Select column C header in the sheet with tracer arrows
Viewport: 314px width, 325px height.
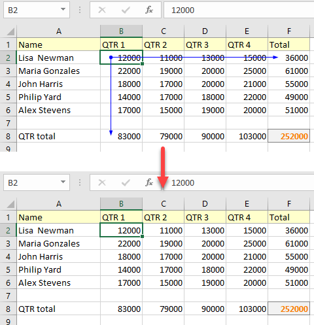pos(164,31)
